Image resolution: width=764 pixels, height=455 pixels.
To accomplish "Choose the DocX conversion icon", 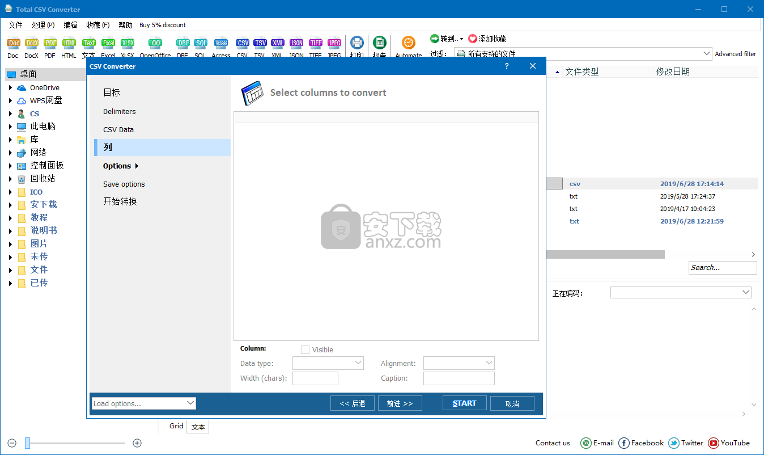I will click(x=32, y=43).
